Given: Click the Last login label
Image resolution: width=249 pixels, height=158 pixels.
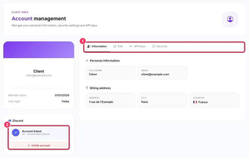Looking at the screenshot, I should point(14,101).
